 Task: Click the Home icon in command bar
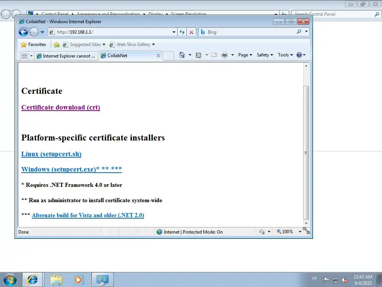coord(182,55)
